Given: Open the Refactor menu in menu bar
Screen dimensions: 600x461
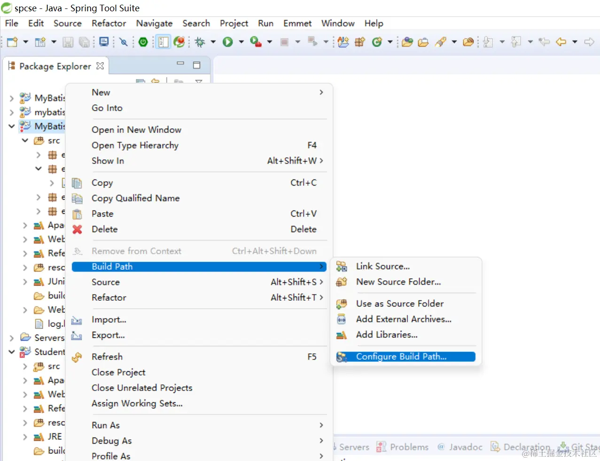Looking at the screenshot, I should point(109,23).
